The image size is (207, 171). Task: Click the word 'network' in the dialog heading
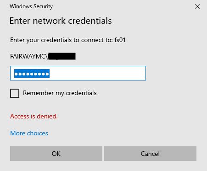coord(49,21)
